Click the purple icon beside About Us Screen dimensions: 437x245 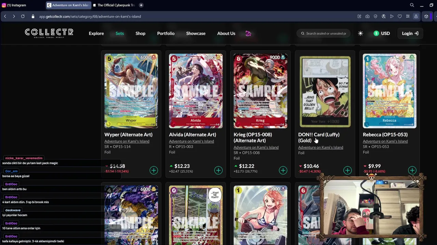[x=248, y=33]
